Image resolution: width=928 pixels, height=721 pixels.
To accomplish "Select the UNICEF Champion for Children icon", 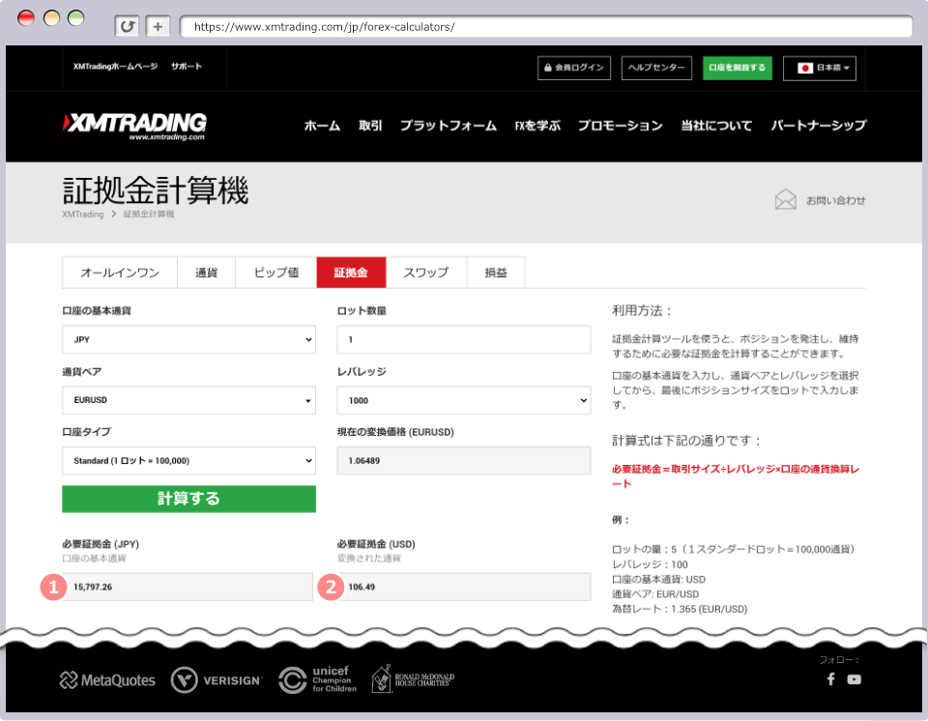I will [x=319, y=679].
